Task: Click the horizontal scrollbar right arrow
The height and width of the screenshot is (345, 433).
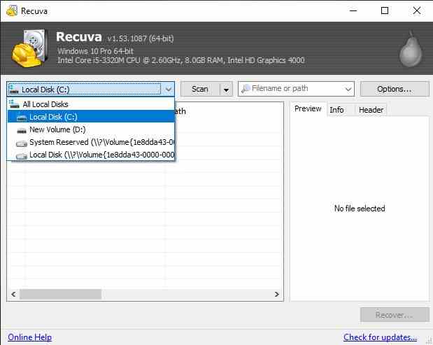Action: click(277, 294)
